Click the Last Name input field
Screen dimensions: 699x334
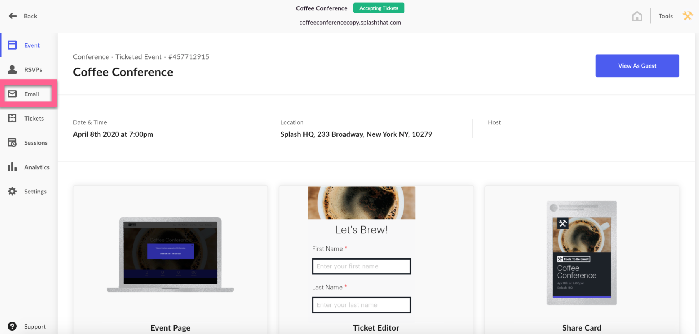(x=361, y=305)
